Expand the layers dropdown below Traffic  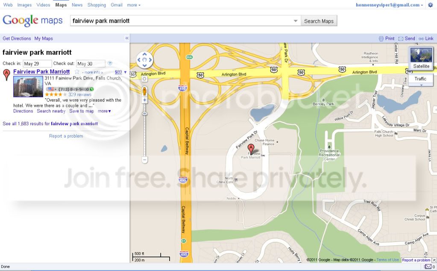pyautogui.click(x=421, y=85)
